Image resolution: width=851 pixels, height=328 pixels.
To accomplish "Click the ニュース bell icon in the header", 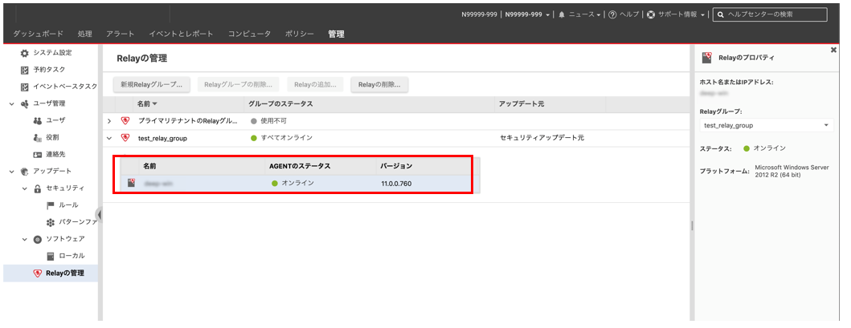I will coord(562,14).
